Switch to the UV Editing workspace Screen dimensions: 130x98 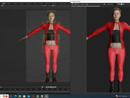[21, 4]
